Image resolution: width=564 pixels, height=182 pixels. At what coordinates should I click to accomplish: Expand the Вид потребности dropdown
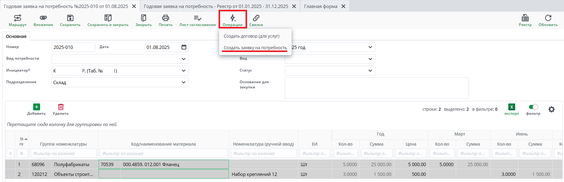click(183, 59)
